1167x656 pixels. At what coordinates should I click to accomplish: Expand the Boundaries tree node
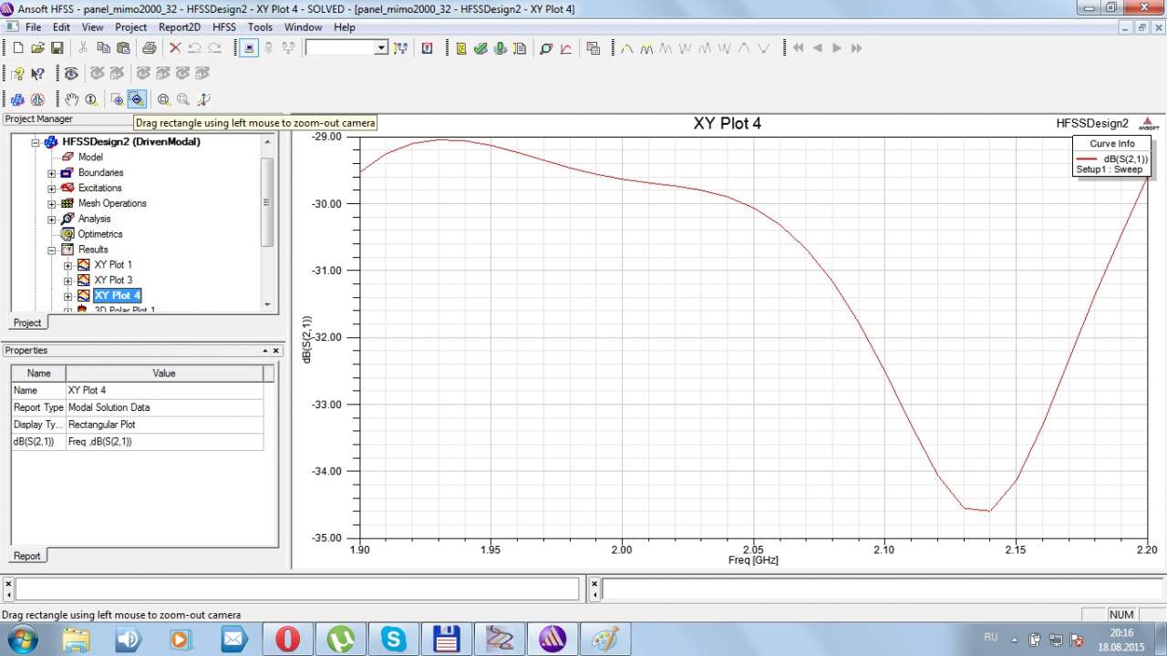[x=52, y=173]
